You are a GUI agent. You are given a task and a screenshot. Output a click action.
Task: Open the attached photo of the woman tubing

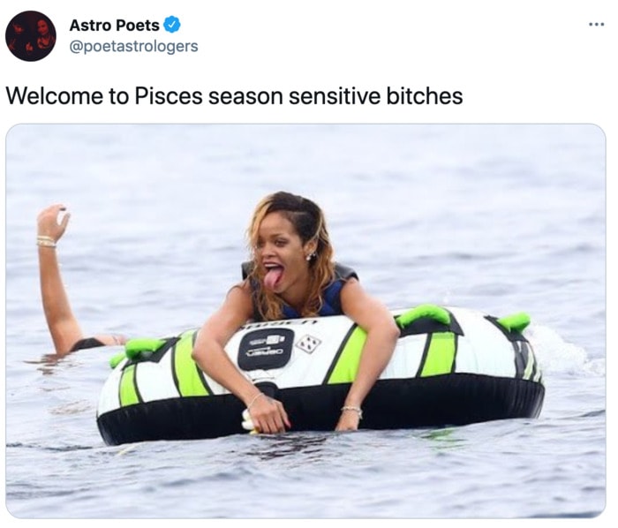pyautogui.click(x=305, y=321)
